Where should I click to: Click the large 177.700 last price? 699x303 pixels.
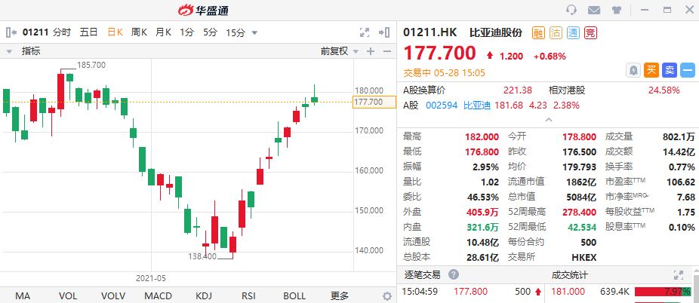pyautogui.click(x=439, y=53)
